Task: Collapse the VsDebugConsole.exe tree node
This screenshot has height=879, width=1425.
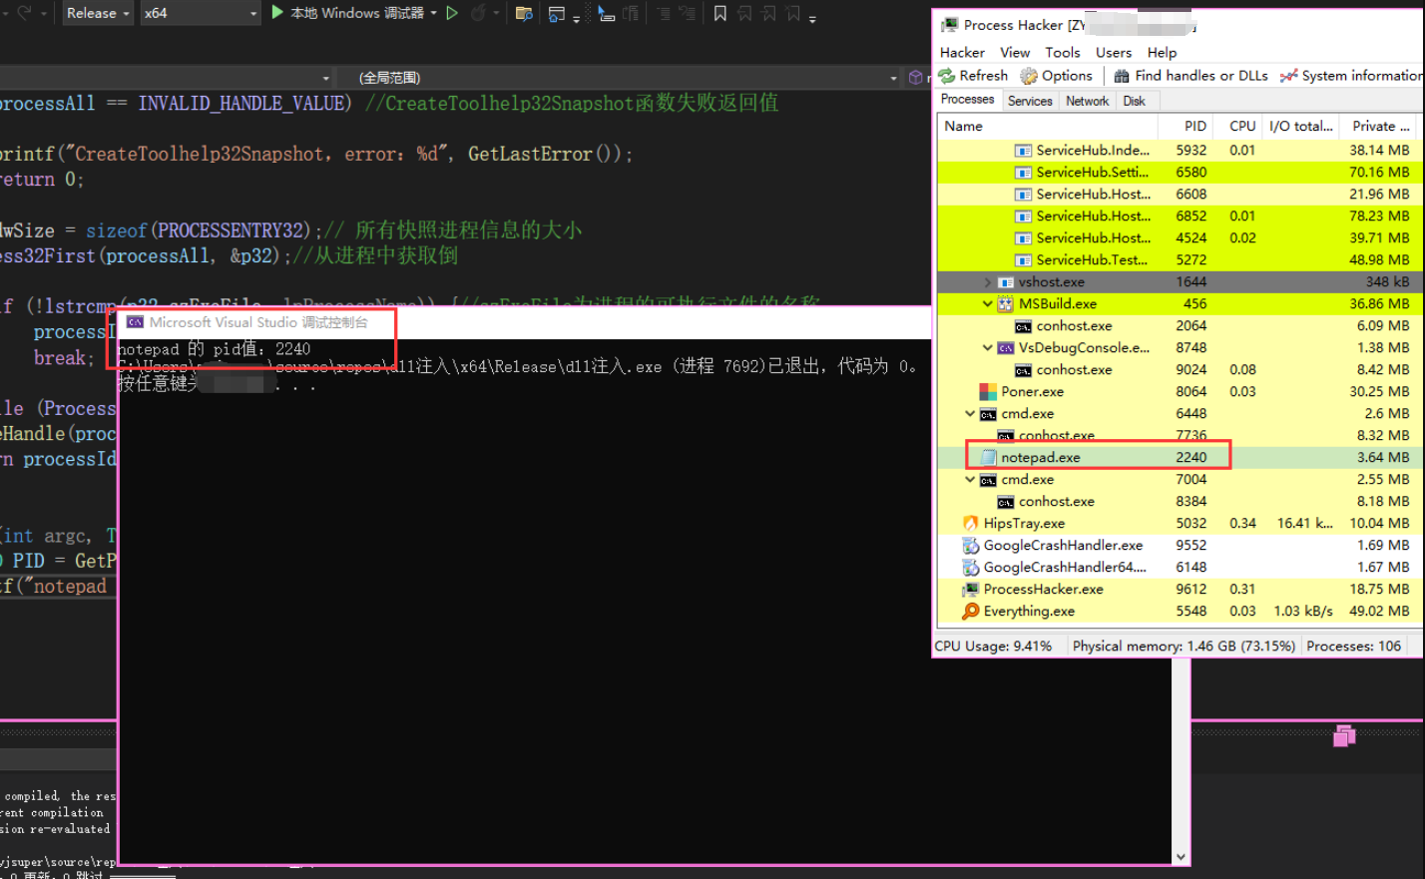Action: click(x=987, y=347)
